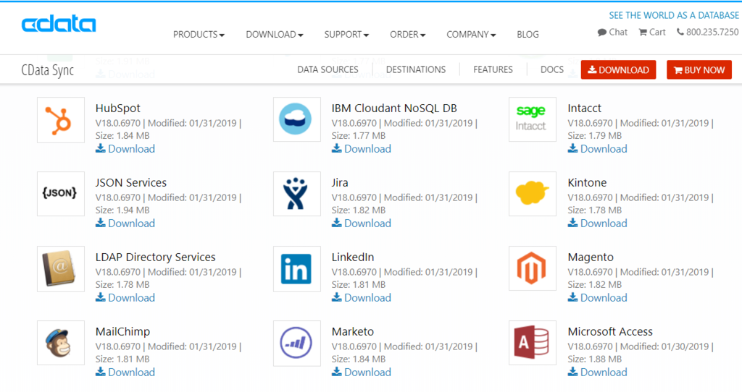Screen dimensions: 742x392
Task: Select the Marketo logo tile
Action: [296, 343]
